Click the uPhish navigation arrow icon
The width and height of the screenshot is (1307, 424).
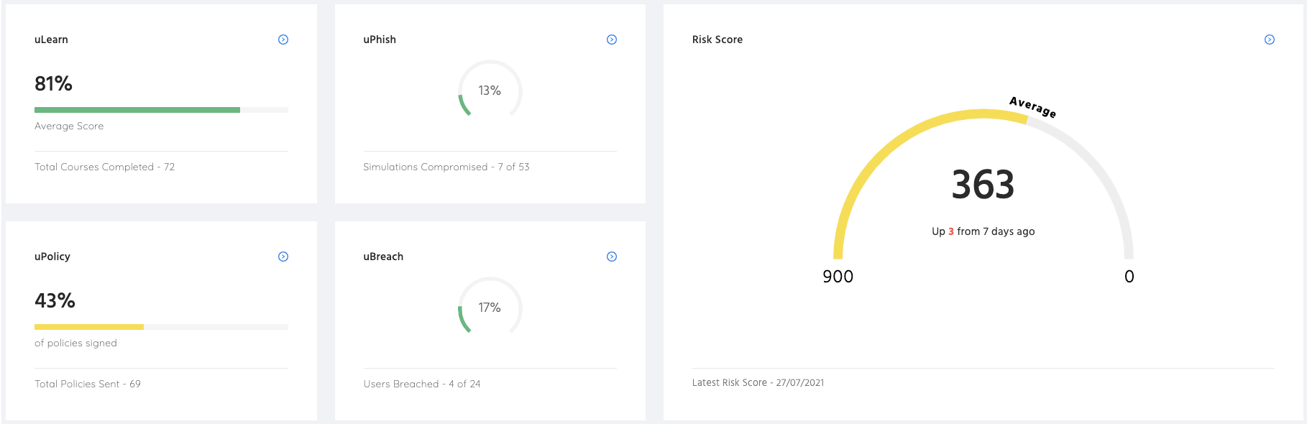tap(612, 40)
